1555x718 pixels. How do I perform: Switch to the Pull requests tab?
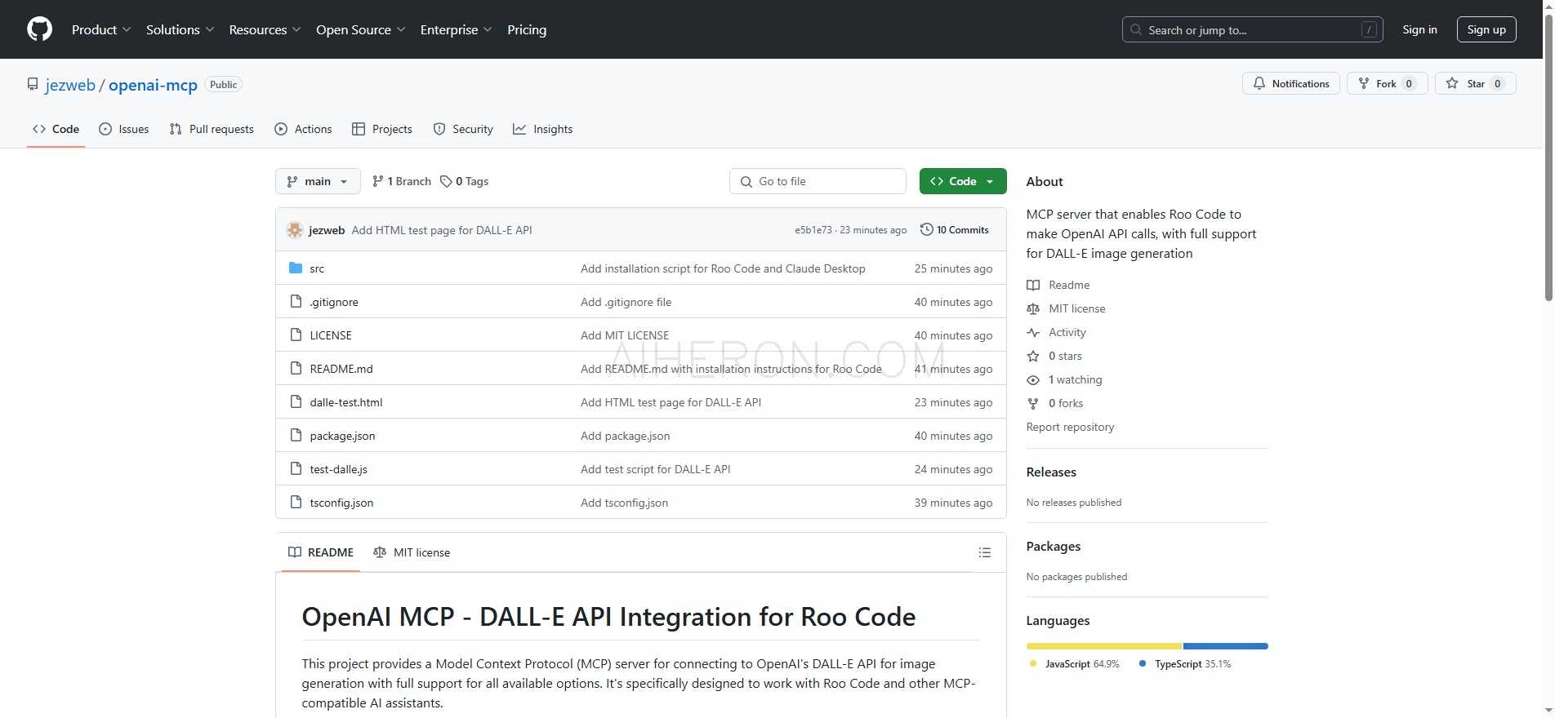click(212, 129)
